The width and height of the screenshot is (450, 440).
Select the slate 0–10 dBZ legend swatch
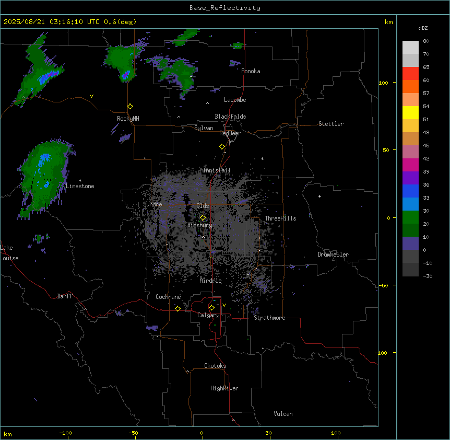(410, 244)
